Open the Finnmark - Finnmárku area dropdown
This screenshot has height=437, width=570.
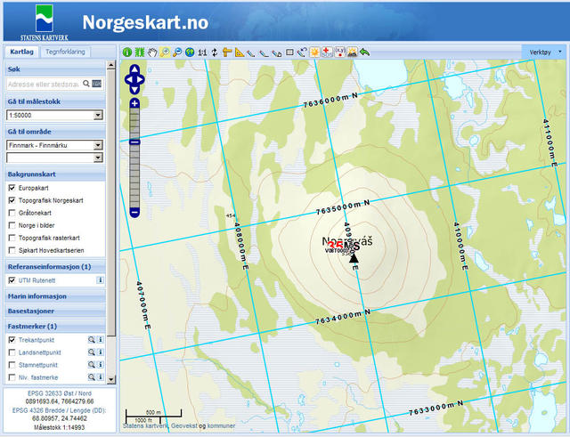click(x=98, y=144)
